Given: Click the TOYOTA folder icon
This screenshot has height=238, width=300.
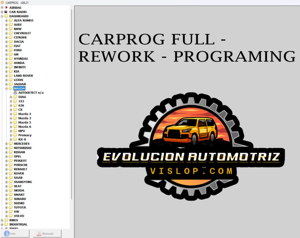Looking at the screenshot, I should click(11, 207).
